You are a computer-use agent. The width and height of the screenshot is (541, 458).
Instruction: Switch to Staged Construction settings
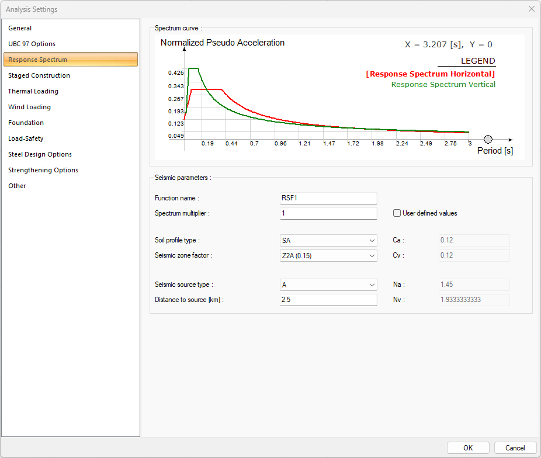[x=39, y=75]
